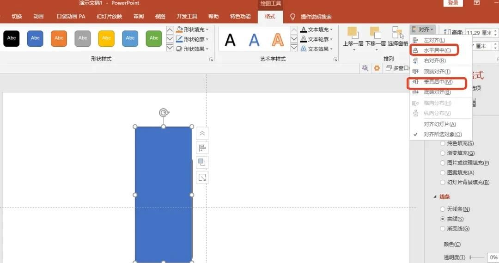
Task: Select 图片或纹理填充(P) radio button
Action: 442,163
